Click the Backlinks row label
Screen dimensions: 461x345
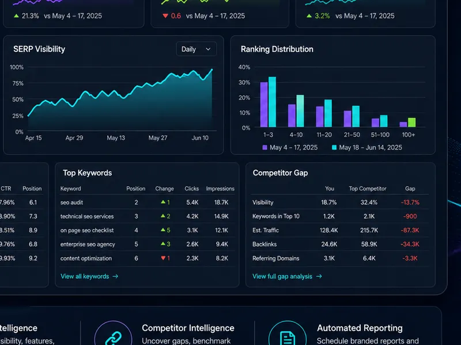(264, 244)
